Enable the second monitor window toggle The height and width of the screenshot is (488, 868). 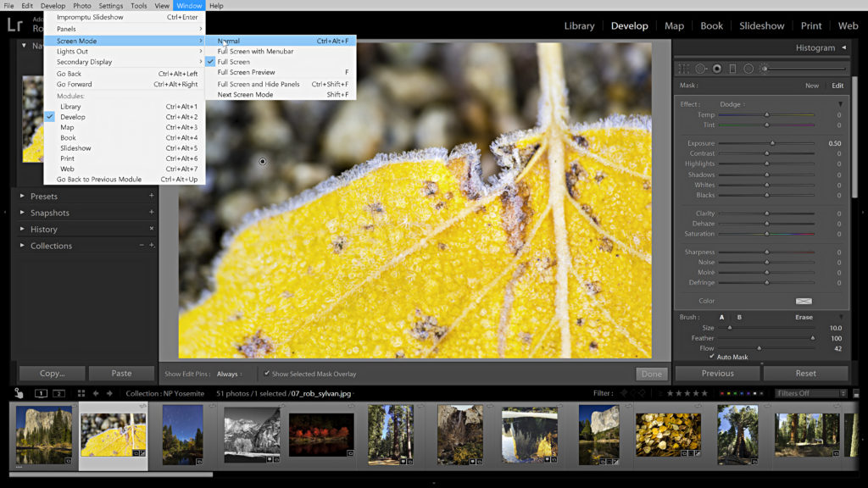coord(58,393)
